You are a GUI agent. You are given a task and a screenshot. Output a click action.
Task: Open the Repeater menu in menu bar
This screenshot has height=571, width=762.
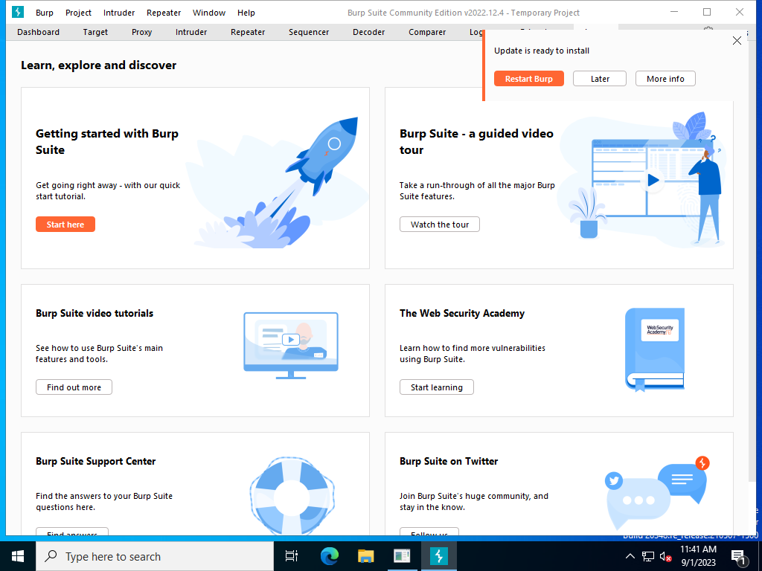[x=164, y=13]
